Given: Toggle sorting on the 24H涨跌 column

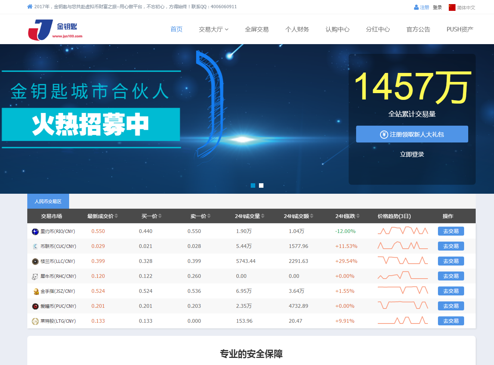Looking at the screenshot, I should (x=358, y=216).
